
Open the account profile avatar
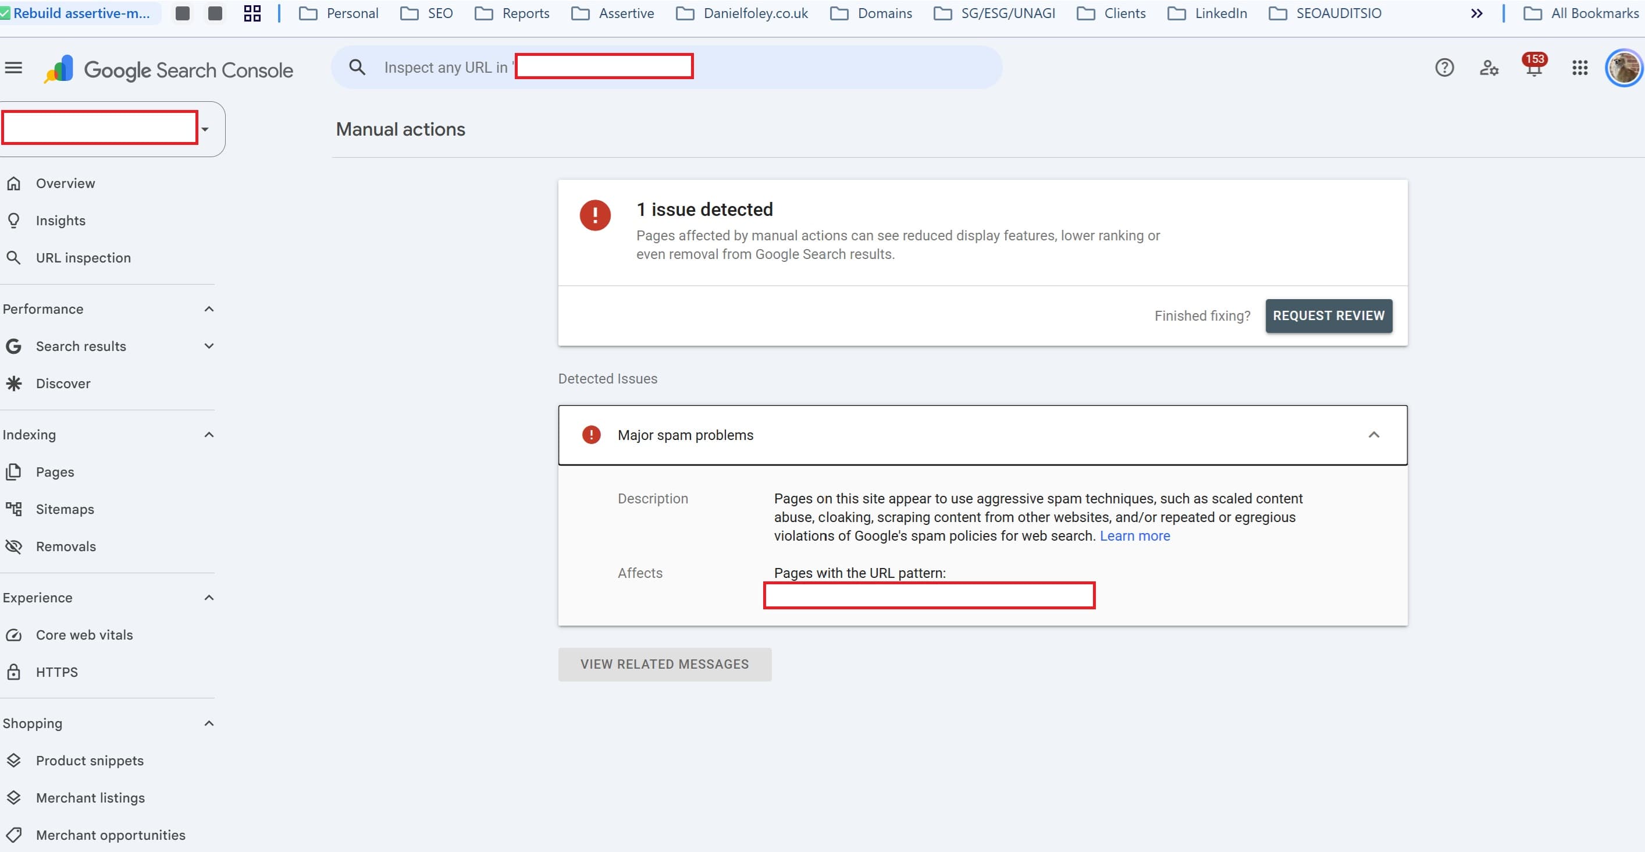(x=1624, y=68)
